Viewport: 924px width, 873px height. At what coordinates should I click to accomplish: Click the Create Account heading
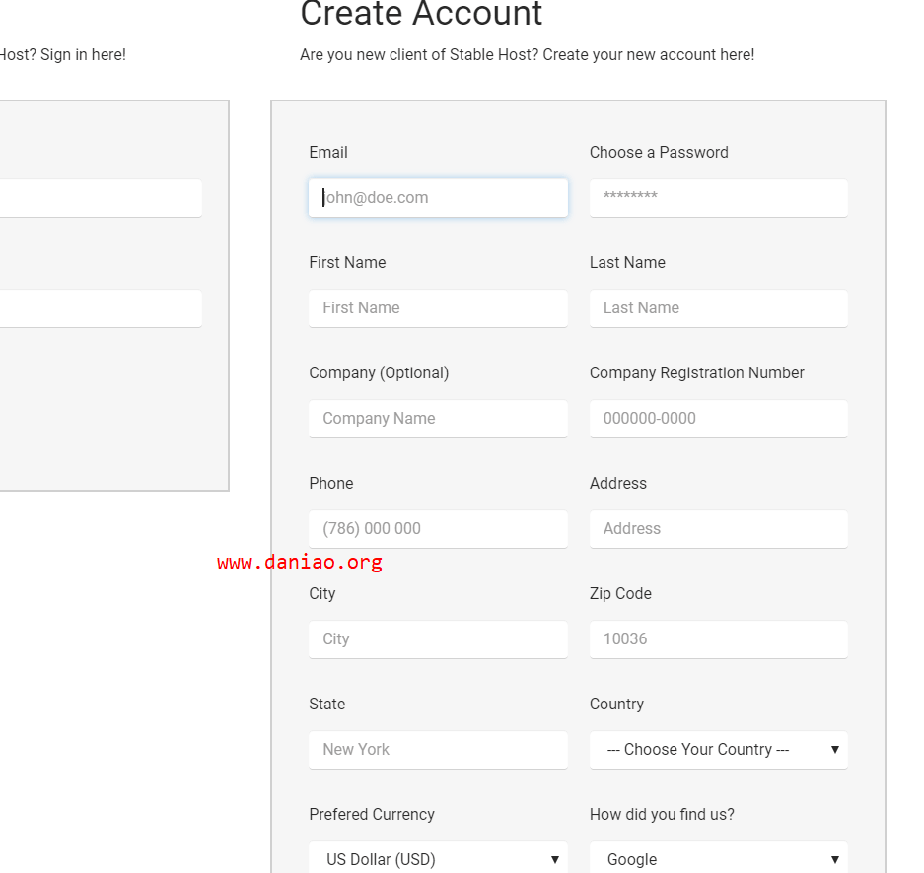421,14
